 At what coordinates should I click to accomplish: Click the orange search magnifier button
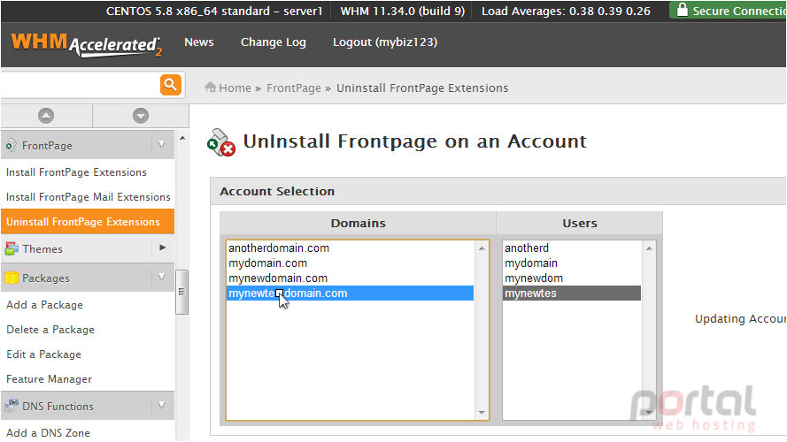click(171, 85)
